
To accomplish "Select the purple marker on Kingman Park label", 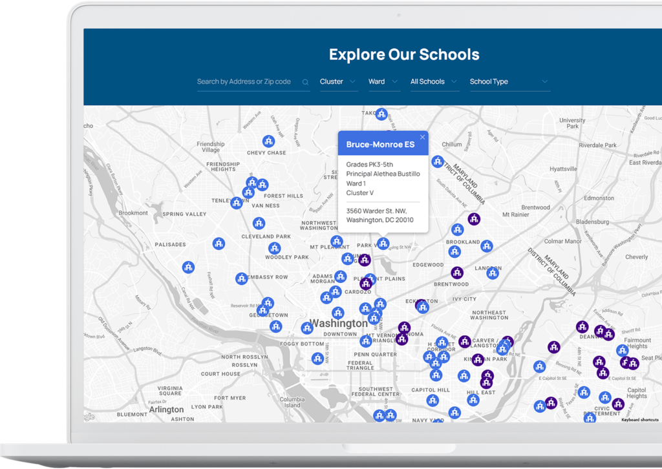I will pos(478,360).
